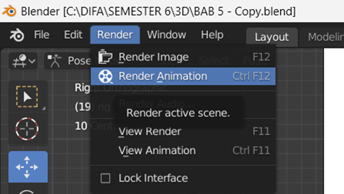The height and width of the screenshot is (194, 344).
Task: Click the Blender logo menu icon
Action: click(x=17, y=35)
